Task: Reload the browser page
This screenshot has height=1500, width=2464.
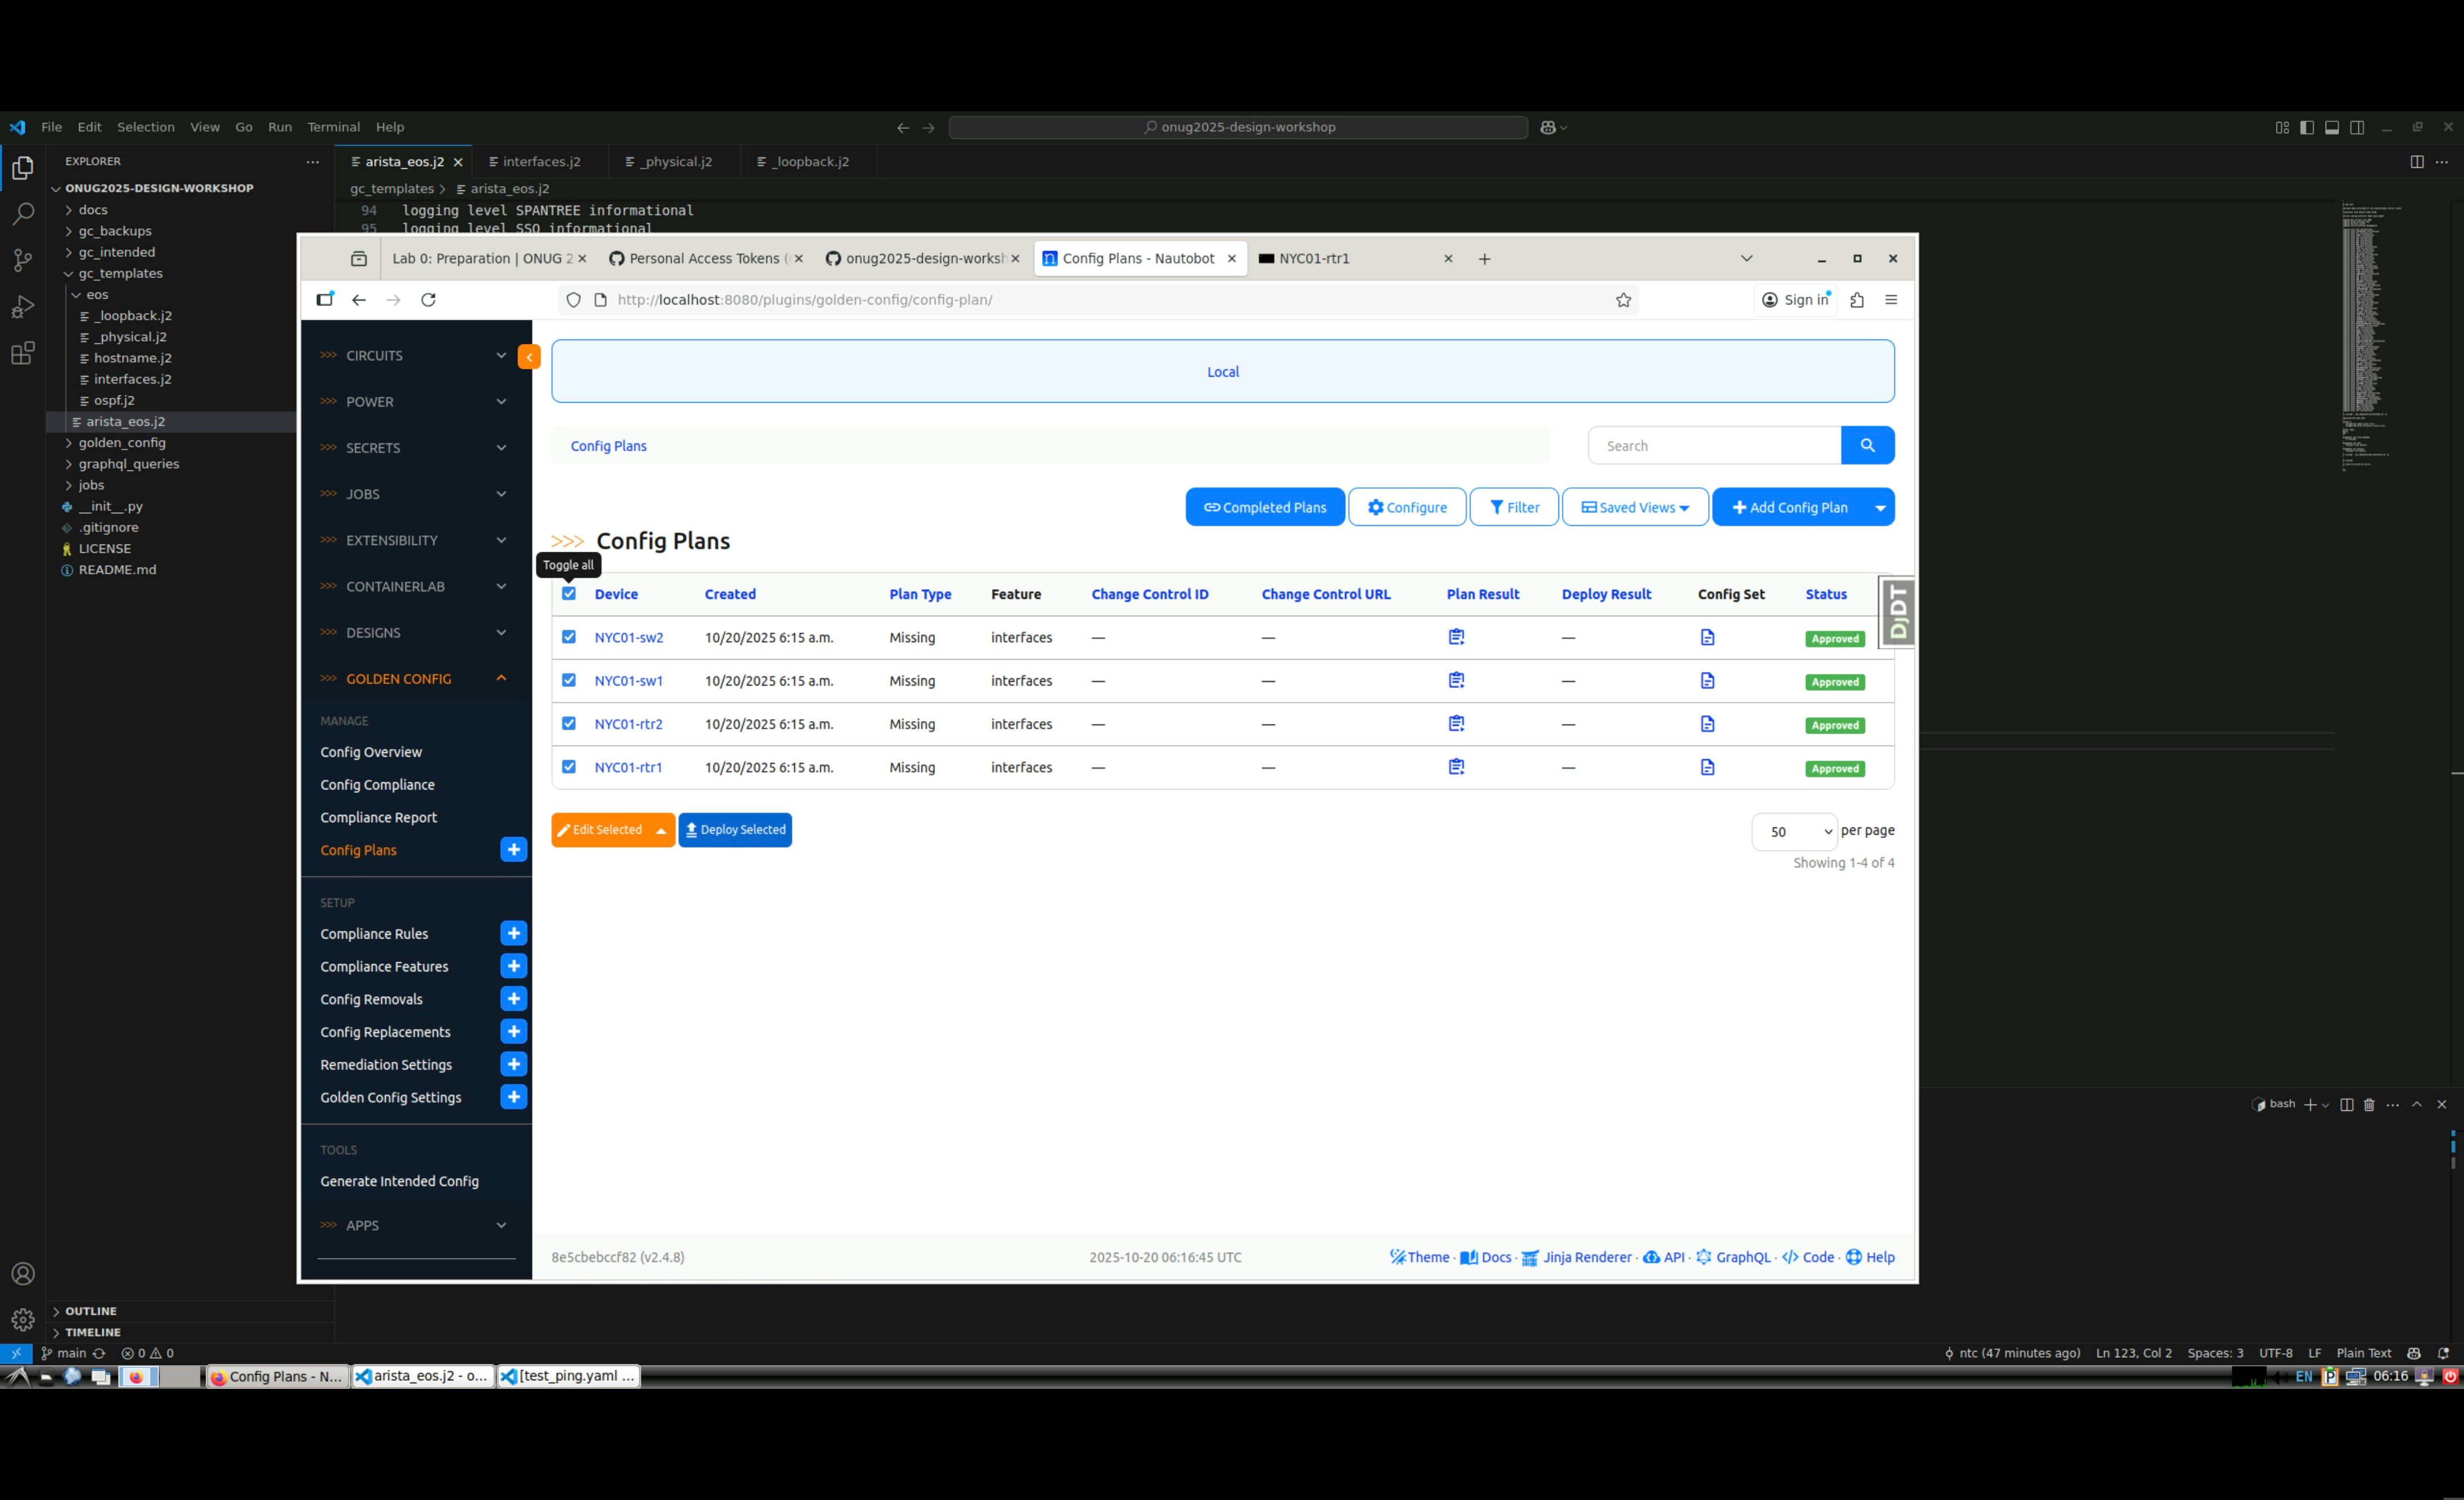Action: pos(428,300)
